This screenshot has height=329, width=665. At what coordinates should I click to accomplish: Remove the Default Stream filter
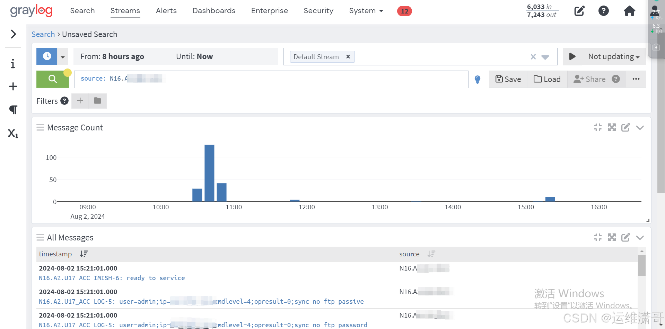click(x=348, y=56)
